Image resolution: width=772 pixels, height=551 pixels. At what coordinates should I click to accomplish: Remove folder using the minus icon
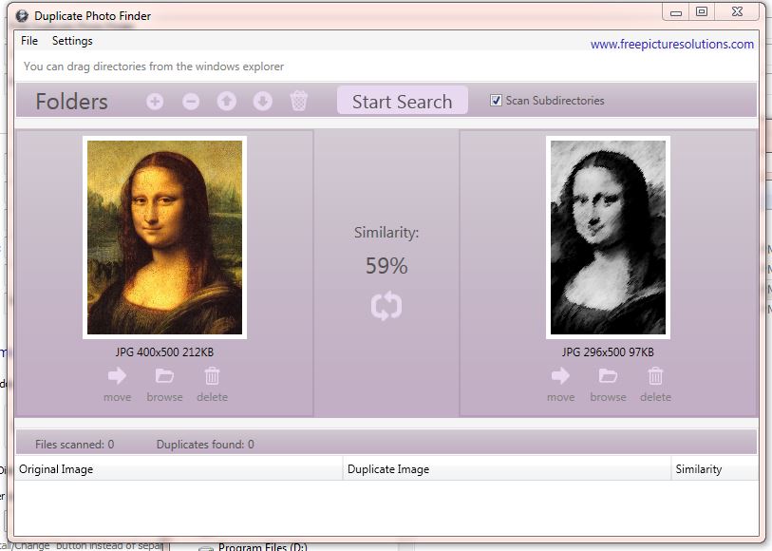[x=191, y=102]
